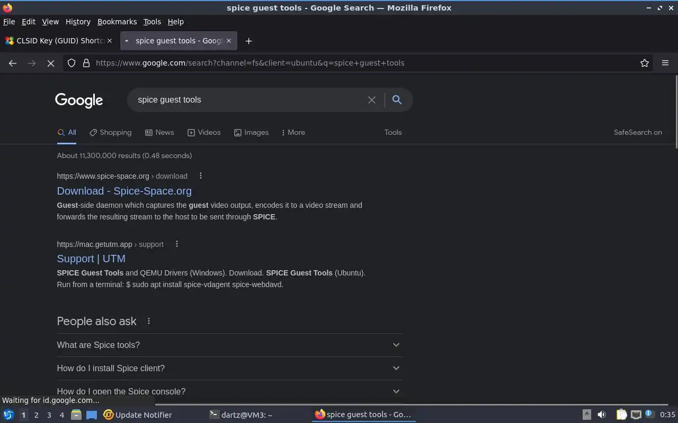This screenshot has width=678, height=423.
Task: Open the Edit menu
Action: pos(29,22)
